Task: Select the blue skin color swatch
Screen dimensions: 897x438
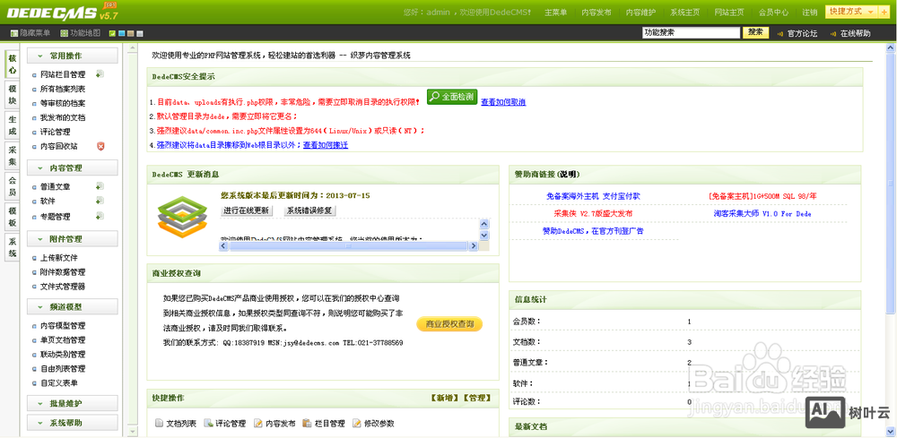Action: pyautogui.click(x=121, y=34)
